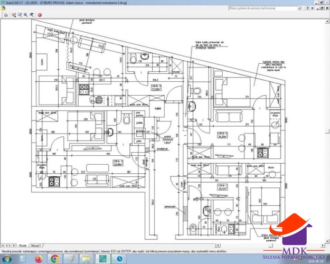Open Google Chrome from the taskbar
Screen dimensions: 330x264
coord(54,259)
